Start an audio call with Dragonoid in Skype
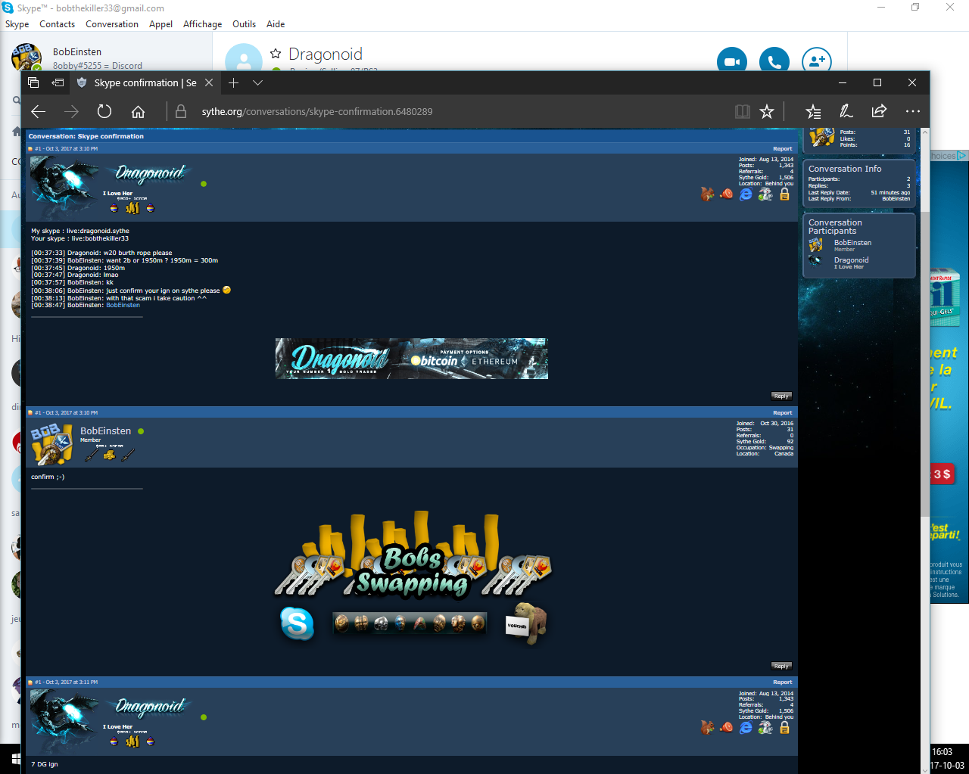 pos(774,61)
